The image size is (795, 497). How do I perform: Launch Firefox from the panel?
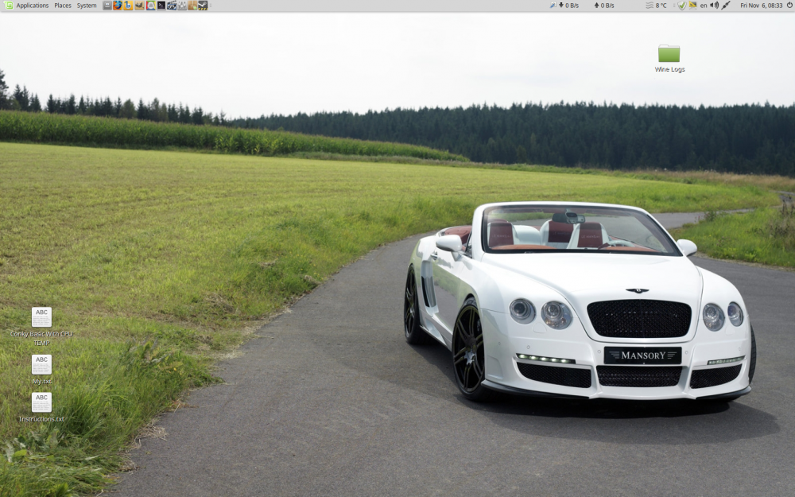click(x=118, y=6)
